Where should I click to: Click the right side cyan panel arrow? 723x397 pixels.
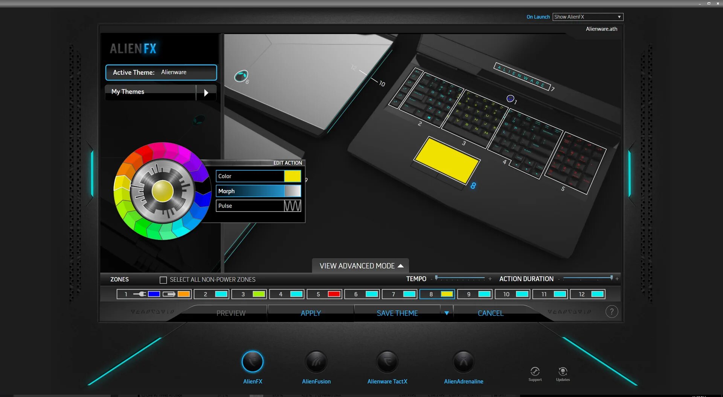630,173
